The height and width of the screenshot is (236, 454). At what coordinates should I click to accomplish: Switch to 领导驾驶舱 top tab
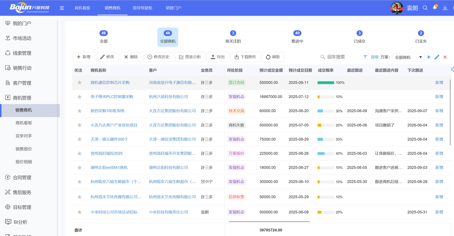142,8
